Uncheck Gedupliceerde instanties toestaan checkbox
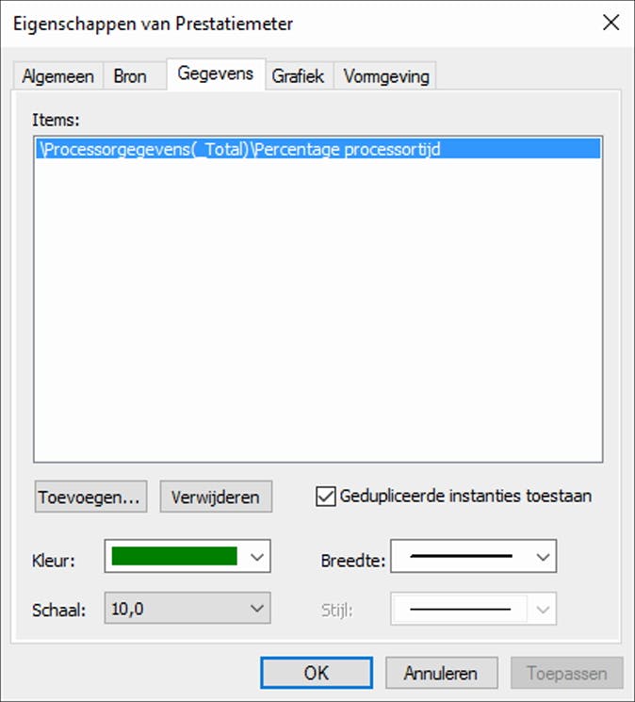The height and width of the screenshot is (702, 635). [325, 497]
